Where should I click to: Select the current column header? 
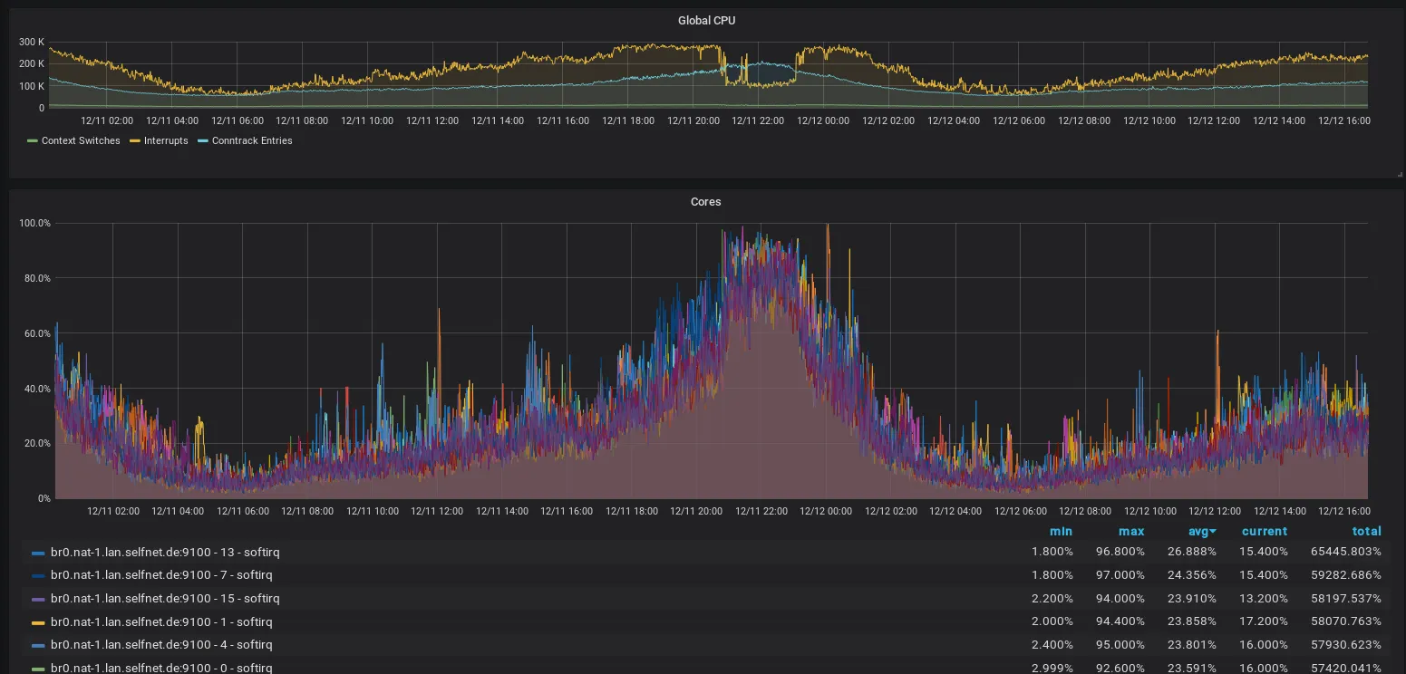(1264, 531)
